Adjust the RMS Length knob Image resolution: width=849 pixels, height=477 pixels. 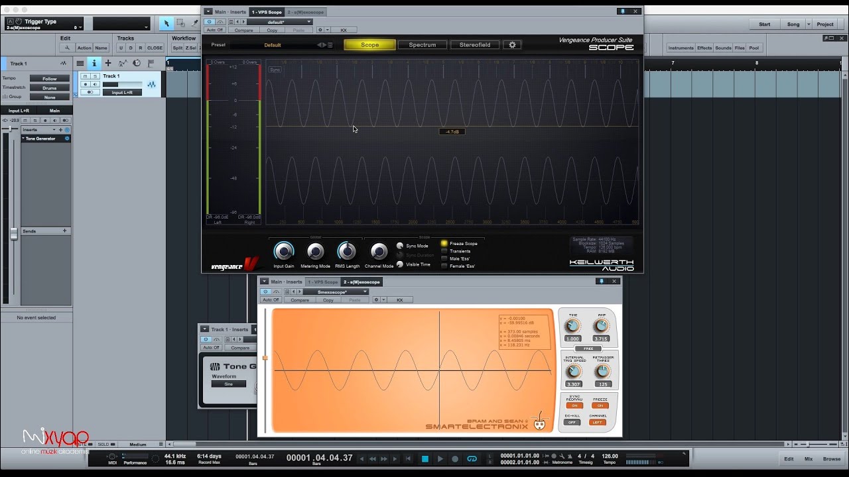point(347,251)
